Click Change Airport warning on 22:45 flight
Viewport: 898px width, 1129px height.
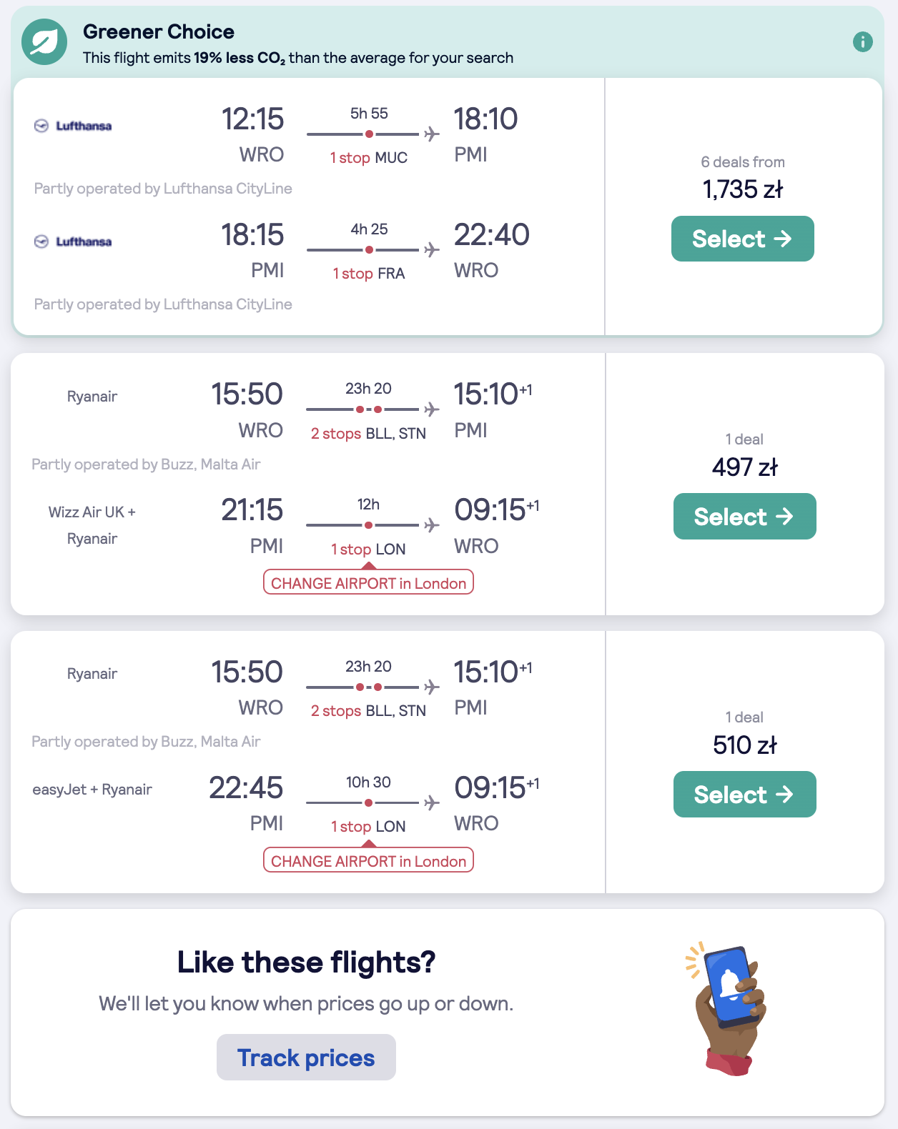point(368,861)
